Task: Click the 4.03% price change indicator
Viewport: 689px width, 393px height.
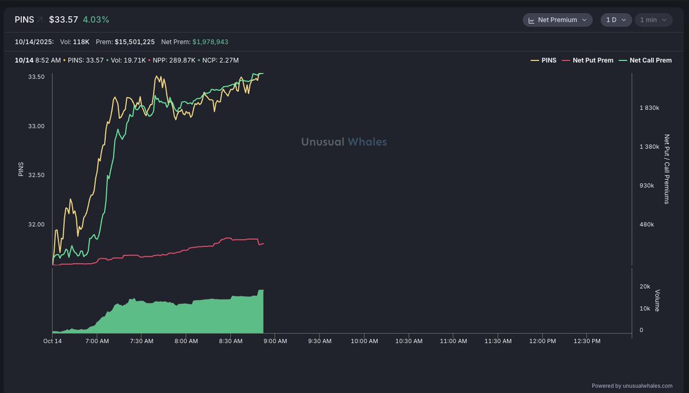Action: tap(96, 20)
